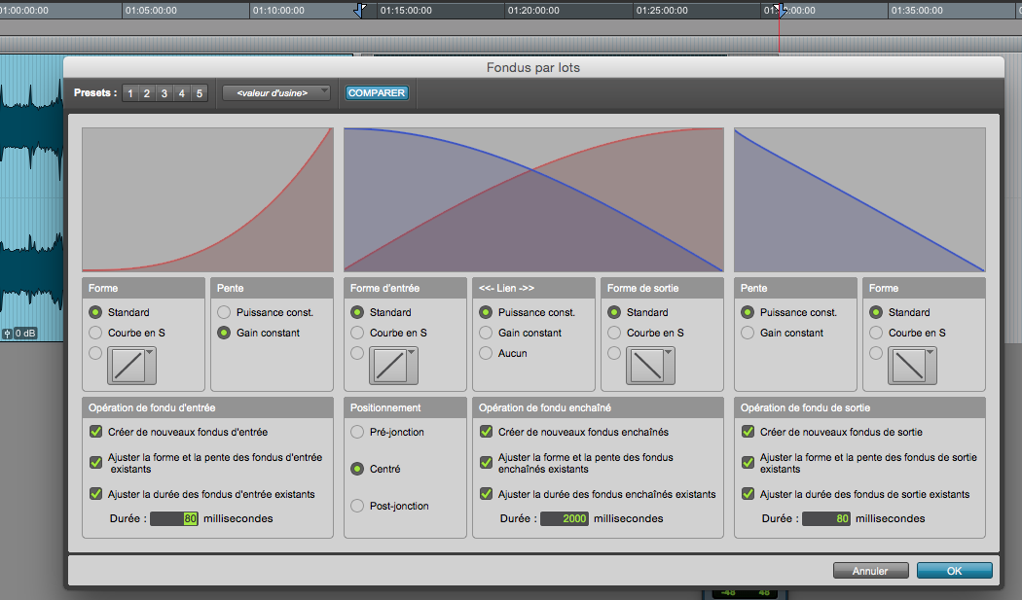Uncheck 'Créer de nouveaux fondus d'entrée'
Viewport: 1022px width, 600px height.
pos(95,432)
